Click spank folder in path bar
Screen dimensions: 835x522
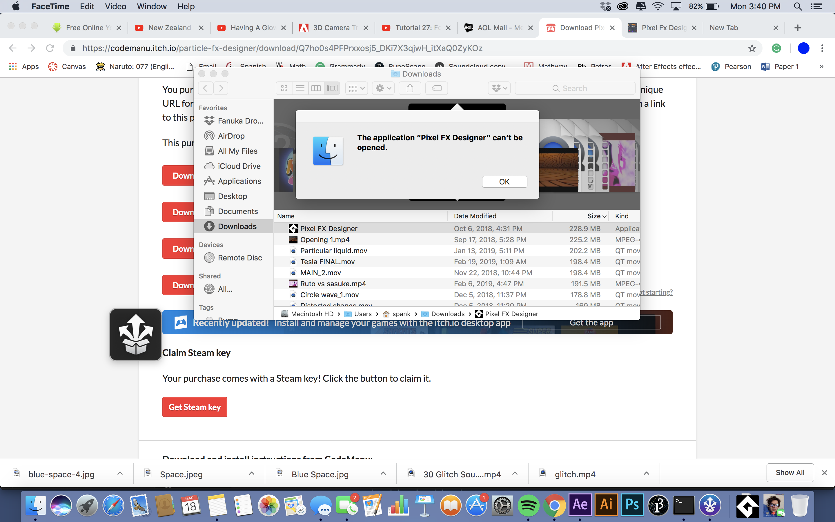pyautogui.click(x=397, y=314)
